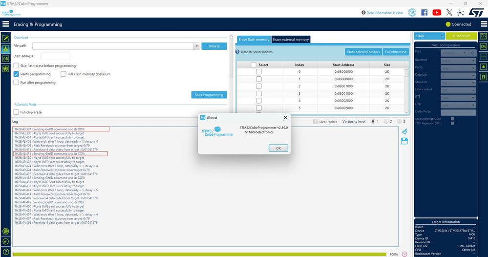This screenshot has height=257, width=488.
Task: Select Verbosity level 2 radio button
Action: pos(386,121)
